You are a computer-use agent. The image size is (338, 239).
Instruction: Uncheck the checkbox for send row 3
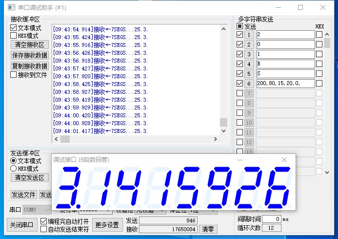239,54
